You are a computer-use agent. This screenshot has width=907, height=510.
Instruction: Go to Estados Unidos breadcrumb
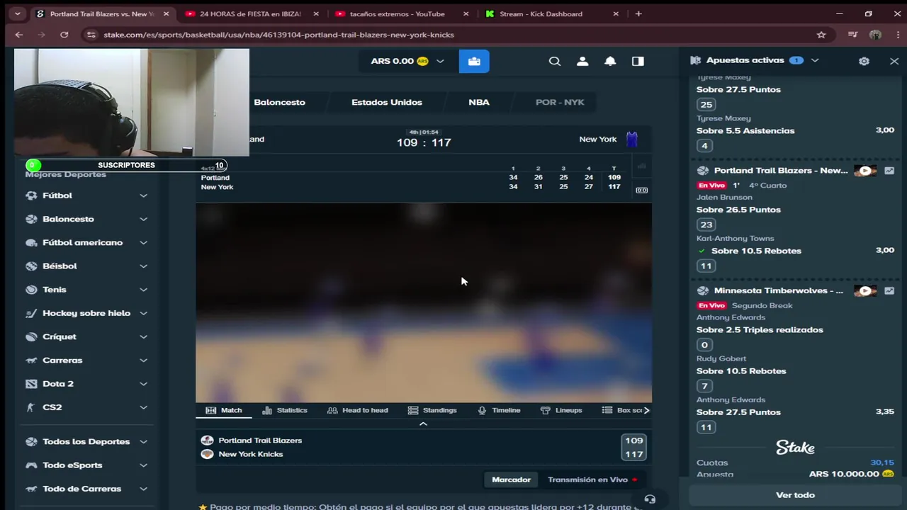386,102
